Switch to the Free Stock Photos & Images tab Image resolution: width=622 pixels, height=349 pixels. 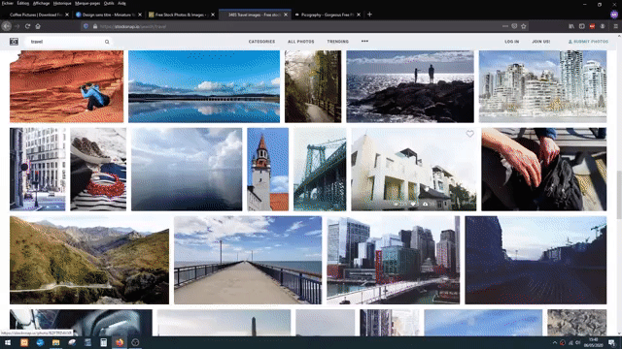click(x=182, y=15)
